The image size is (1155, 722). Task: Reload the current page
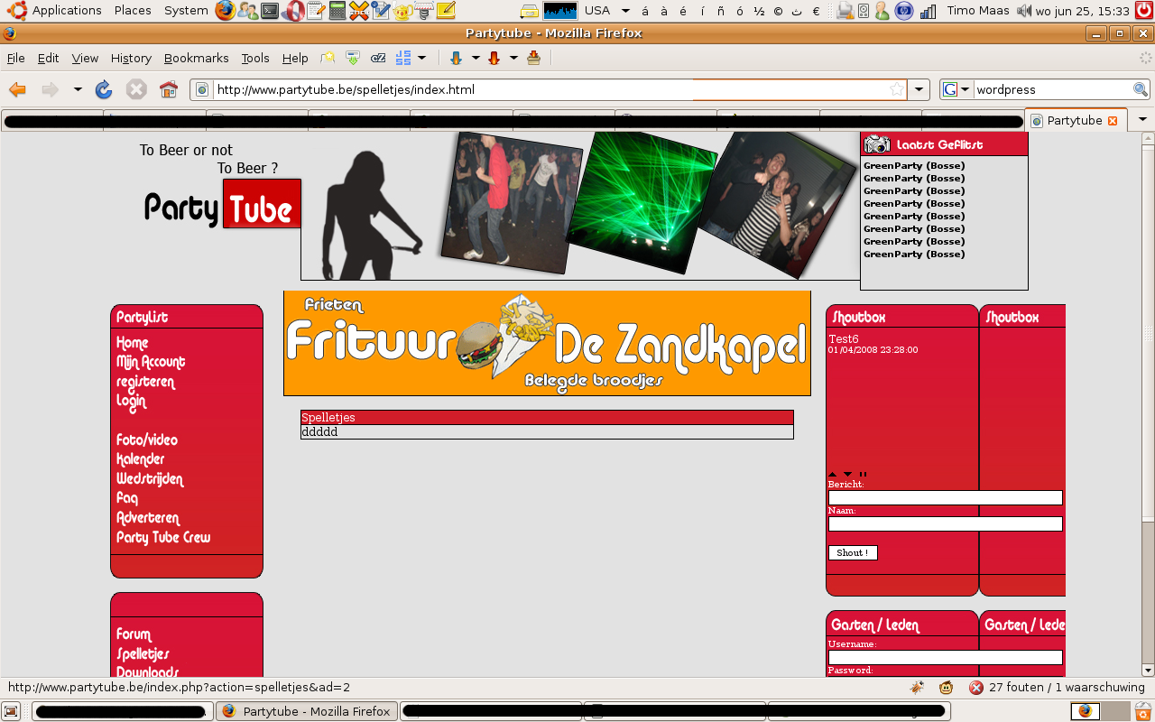104,89
